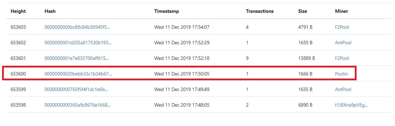The height and width of the screenshot is (126, 395).
Task: Open block hash 0000000000765f5f4f1dc1e6b...
Action: [77, 89]
